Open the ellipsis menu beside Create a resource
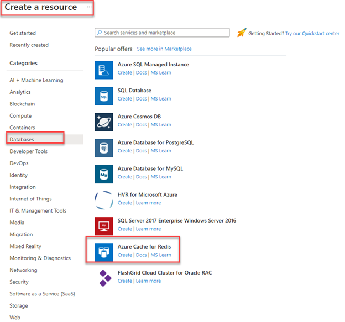The image size is (345, 322). point(90,7)
